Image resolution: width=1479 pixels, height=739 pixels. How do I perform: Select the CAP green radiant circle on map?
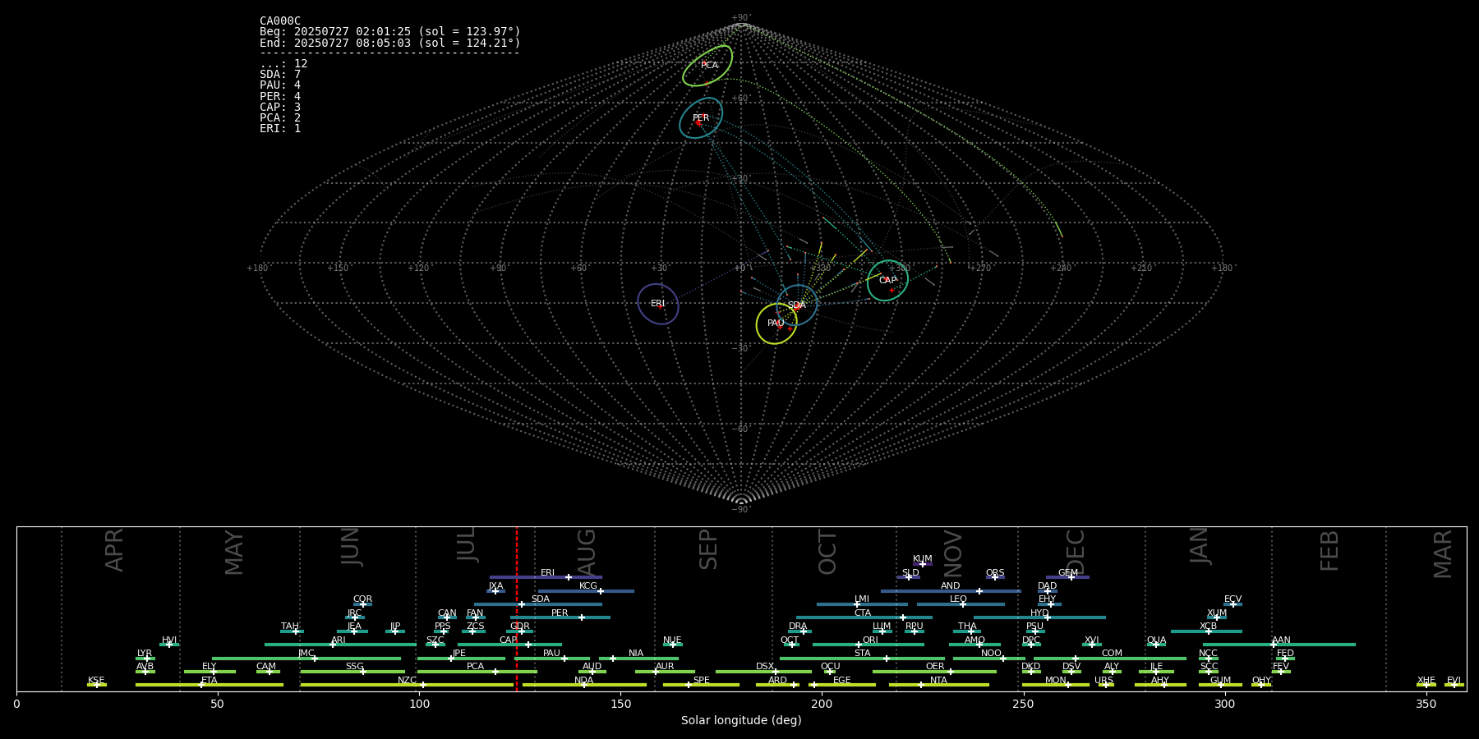pos(888,280)
